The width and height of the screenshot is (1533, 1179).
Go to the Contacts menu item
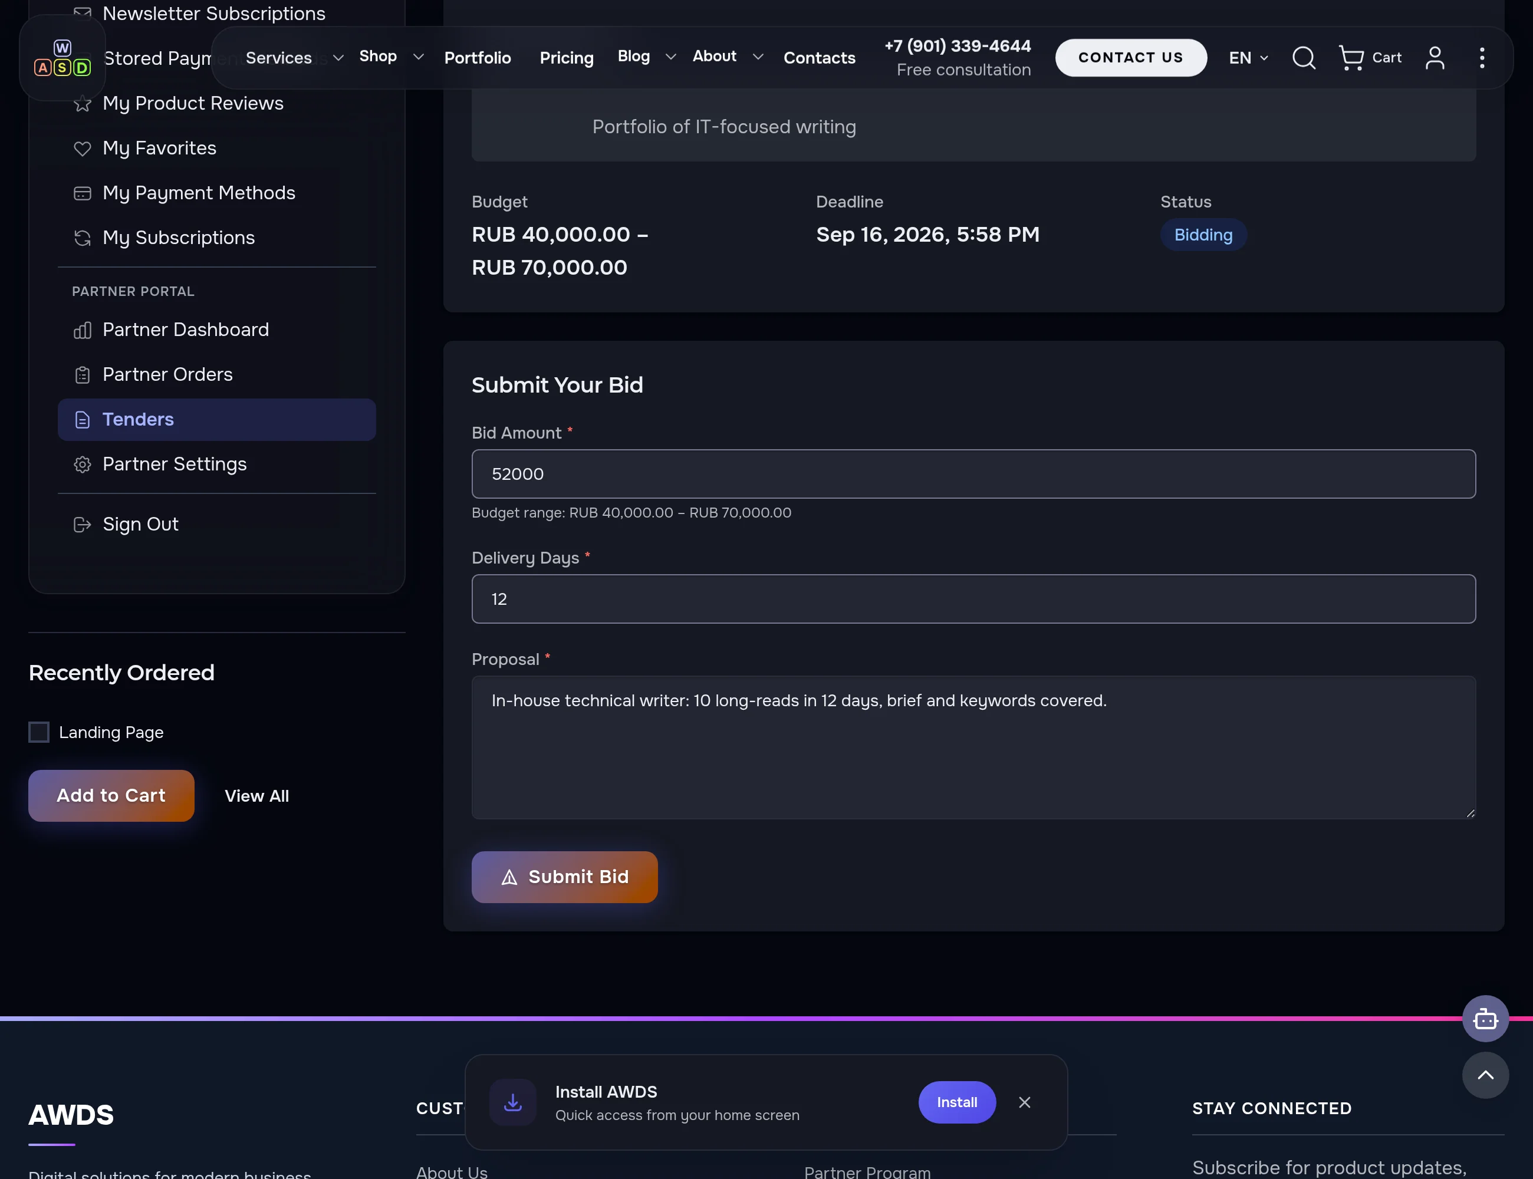819,58
